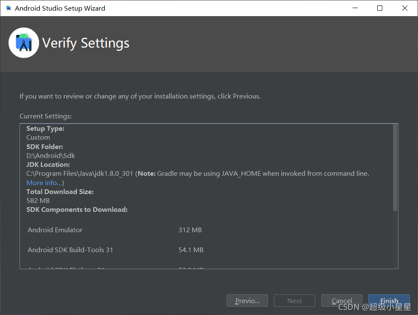Screen dimensions: 418x315
Task: Click the Setup Type heading
Action: click(x=45, y=129)
